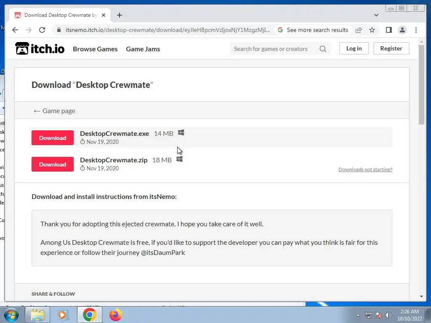The height and width of the screenshot is (323, 431).
Task: Click the 14 MB file size
Action: coord(164,133)
